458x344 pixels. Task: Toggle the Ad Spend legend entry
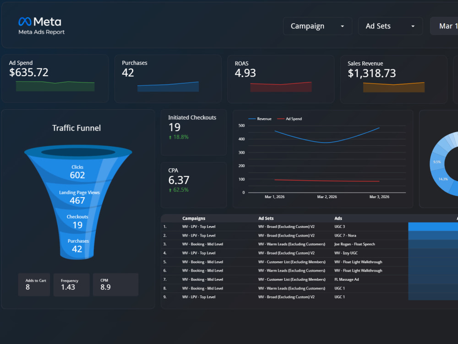click(x=289, y=119)
